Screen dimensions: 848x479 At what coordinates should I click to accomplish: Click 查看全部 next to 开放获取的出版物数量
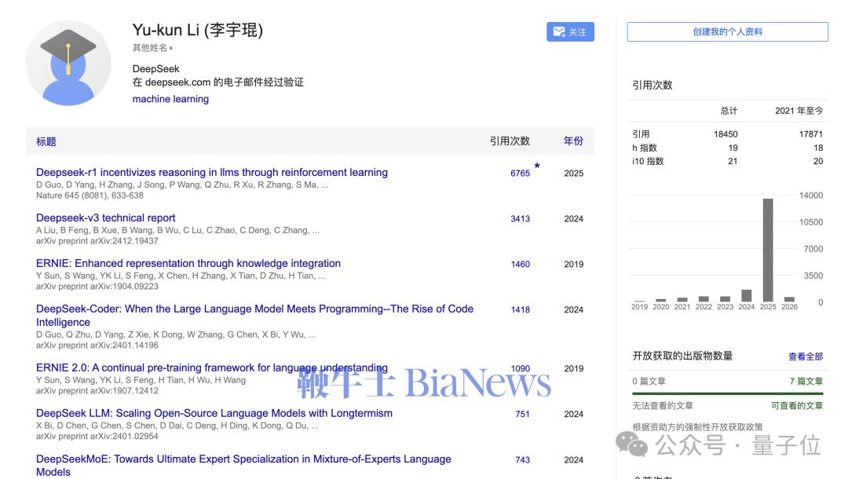point(806,354)
